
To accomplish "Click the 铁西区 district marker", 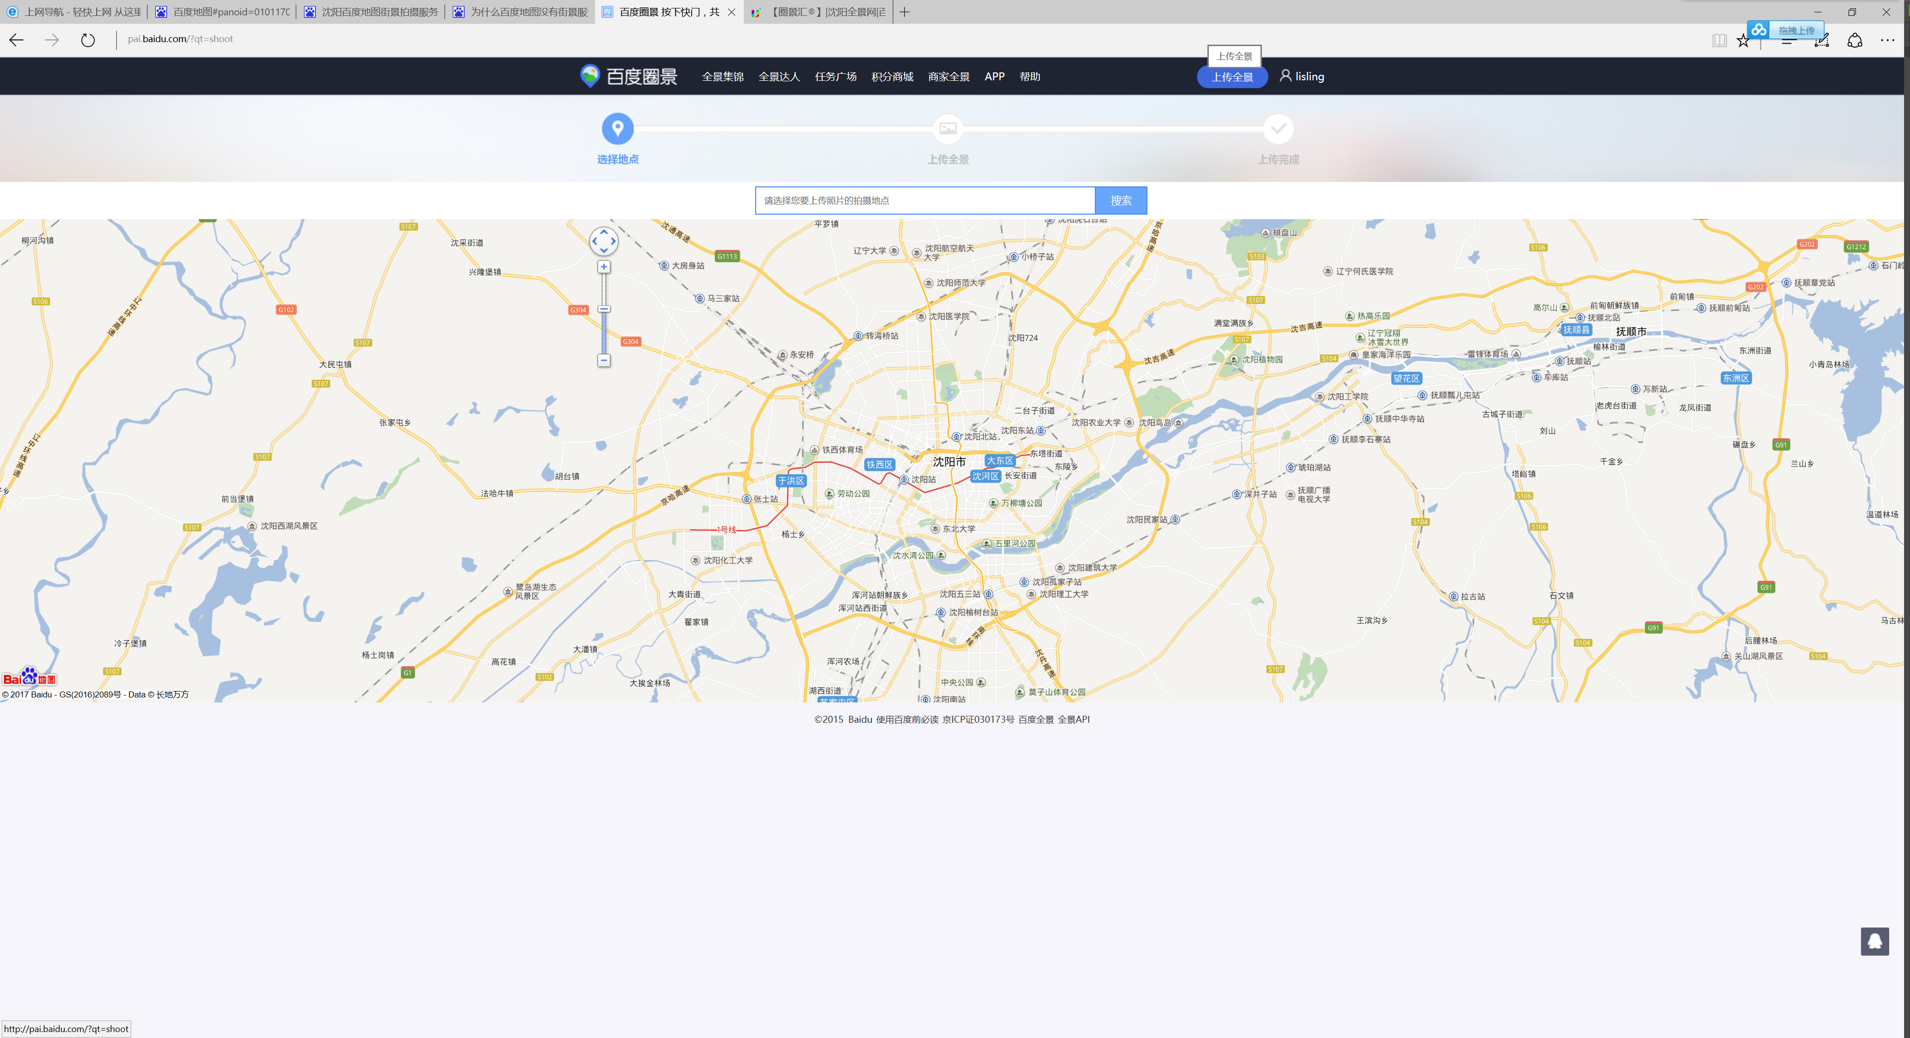I will coord(879,465).
